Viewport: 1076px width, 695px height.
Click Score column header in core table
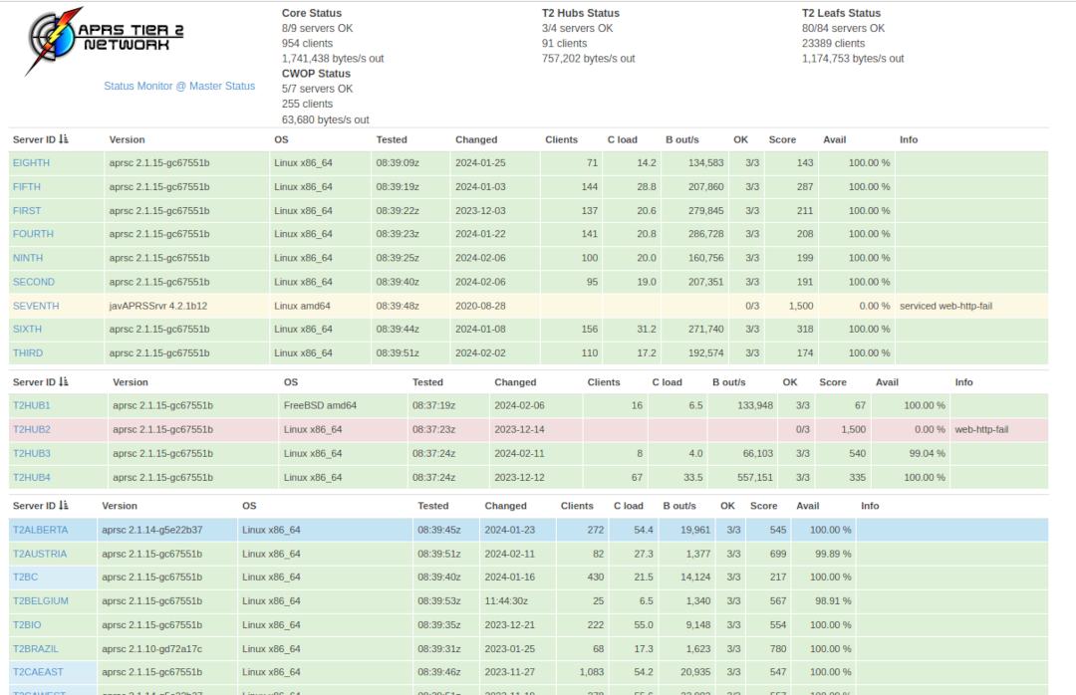(782, 139)
